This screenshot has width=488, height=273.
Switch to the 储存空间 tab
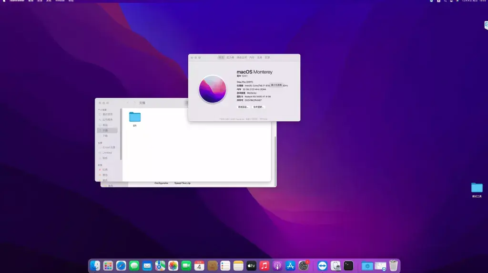point(242,58)
